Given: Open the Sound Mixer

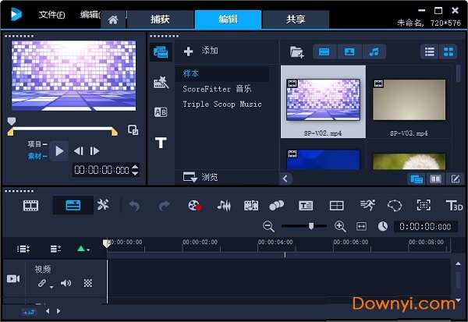Looking at the screenshot, I should click(x=224, y=205).
